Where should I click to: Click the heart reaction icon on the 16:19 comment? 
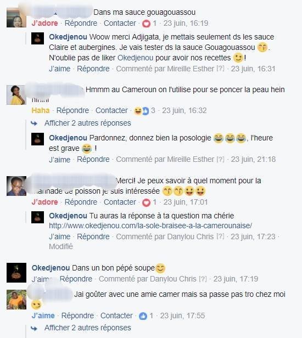146,24
